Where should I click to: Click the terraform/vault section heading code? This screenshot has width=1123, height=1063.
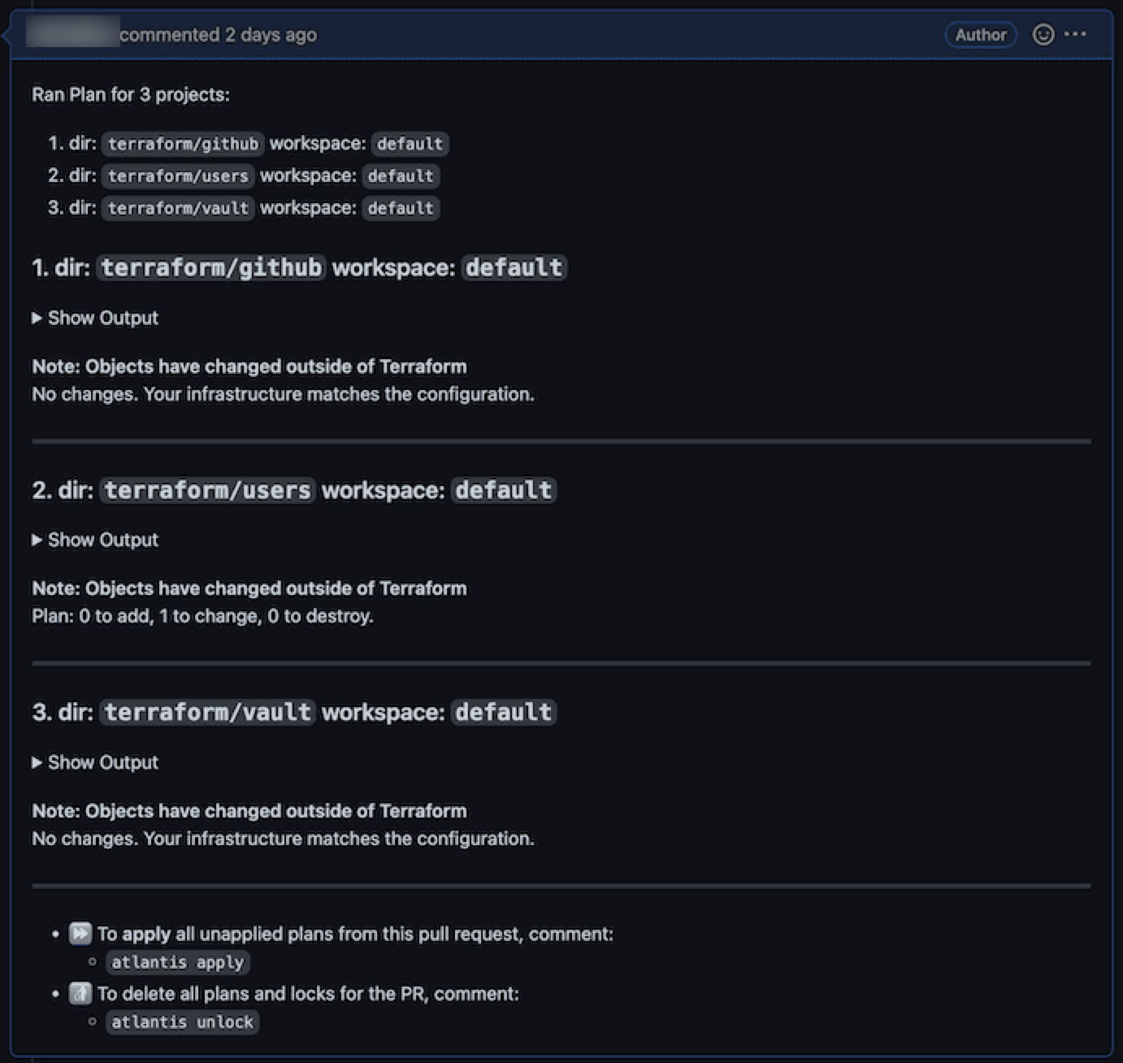pos(207,713)
